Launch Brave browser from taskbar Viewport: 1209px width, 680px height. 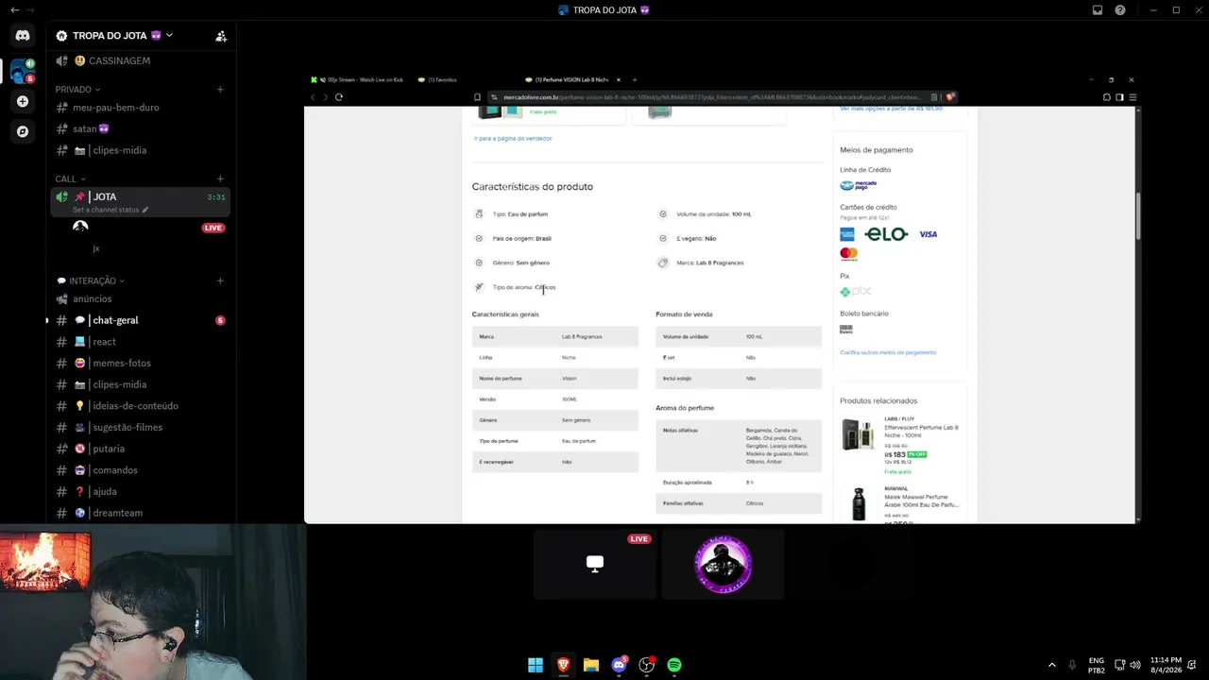563,665
